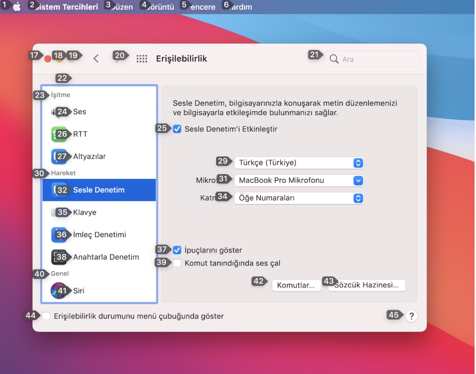The width and height of the screenshot is (476, 374).
Task: Click the Siri icon
Action: 59,290
